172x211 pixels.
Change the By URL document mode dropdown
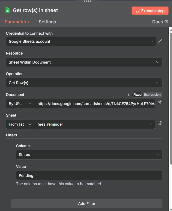coord(20,103)
